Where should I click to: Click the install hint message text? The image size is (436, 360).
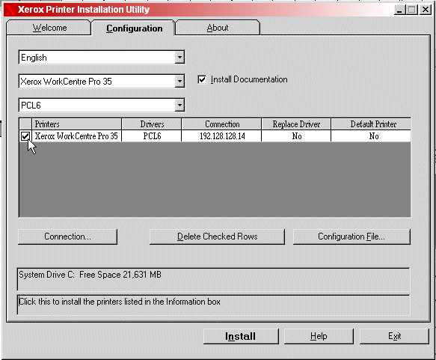[x=120, y=302]
